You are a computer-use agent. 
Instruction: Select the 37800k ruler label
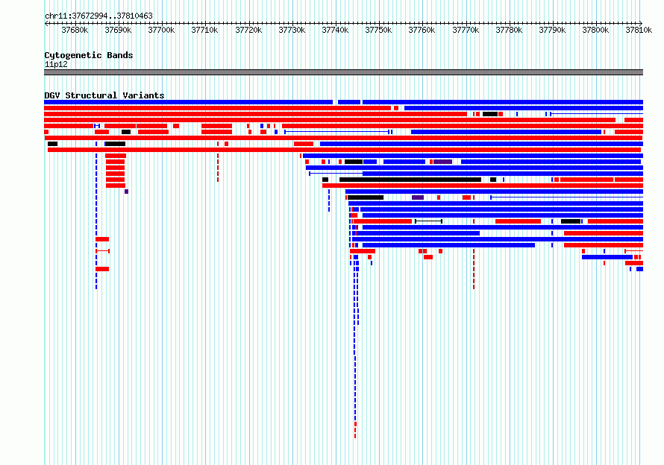tap(595, 30)
